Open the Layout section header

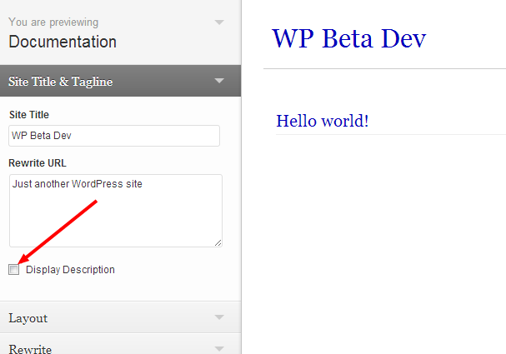click(120, 317)
